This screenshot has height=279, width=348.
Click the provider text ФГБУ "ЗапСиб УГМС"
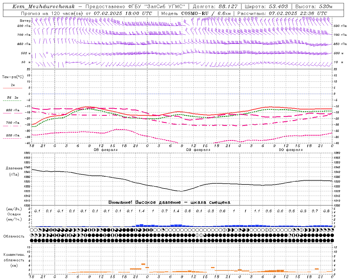tap(157, 7)
